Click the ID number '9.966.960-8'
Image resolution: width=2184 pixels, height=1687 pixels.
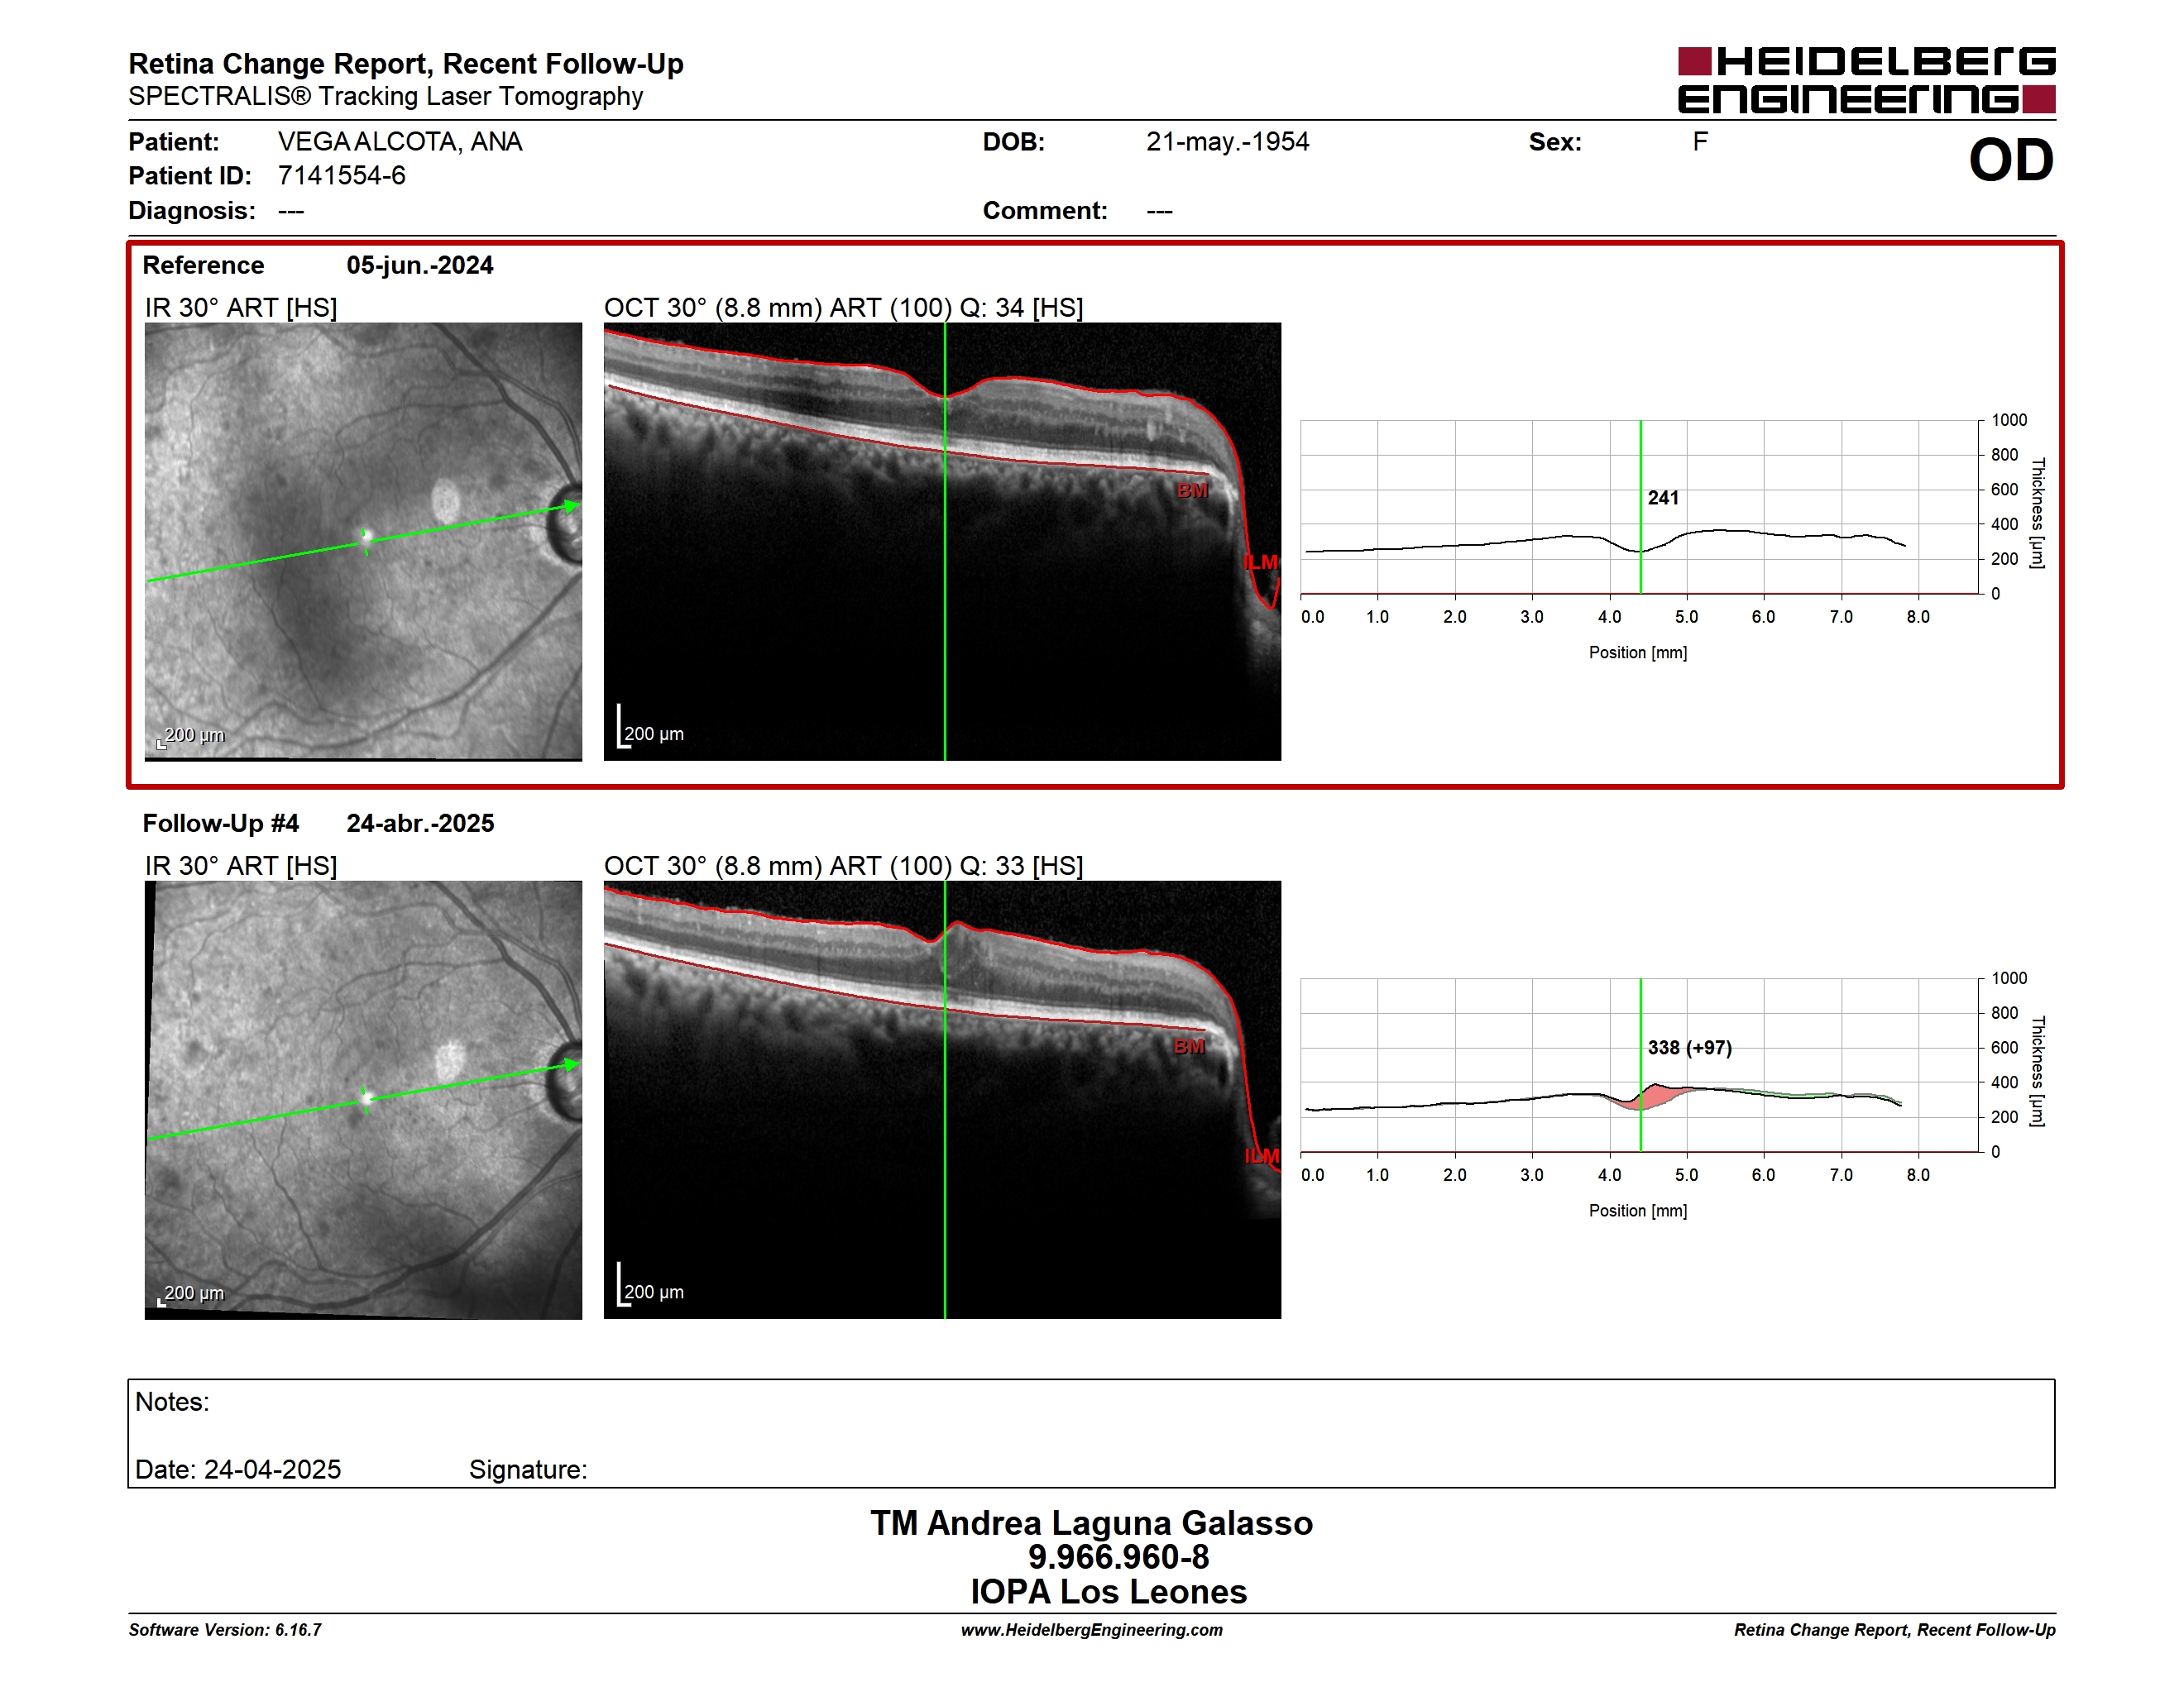pos(1119,1557)
